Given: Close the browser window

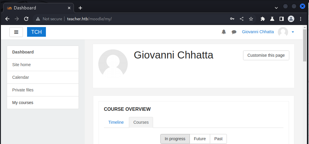Looking at the screenshot, I should 302,6.
